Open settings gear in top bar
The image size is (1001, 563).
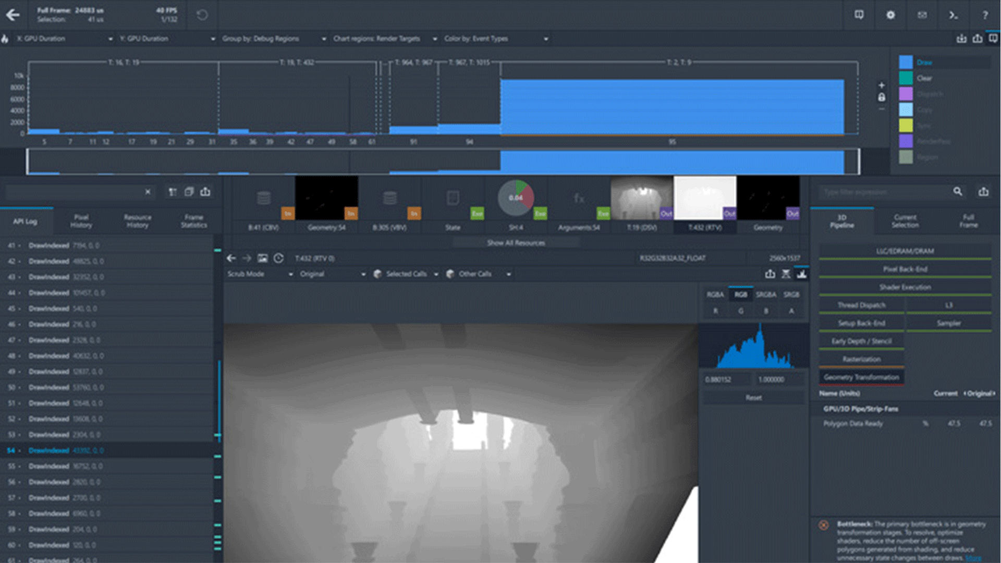tap(890, 15)
